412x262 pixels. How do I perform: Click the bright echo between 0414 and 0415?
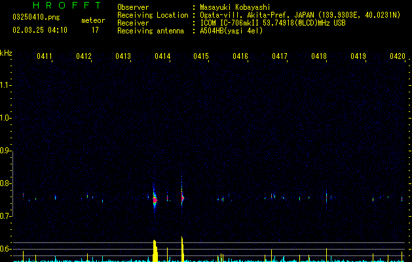click(182, 198)
